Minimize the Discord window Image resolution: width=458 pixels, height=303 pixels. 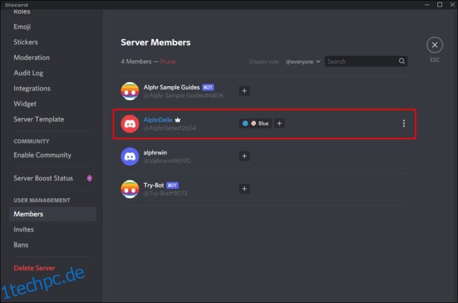pos(427,5)
